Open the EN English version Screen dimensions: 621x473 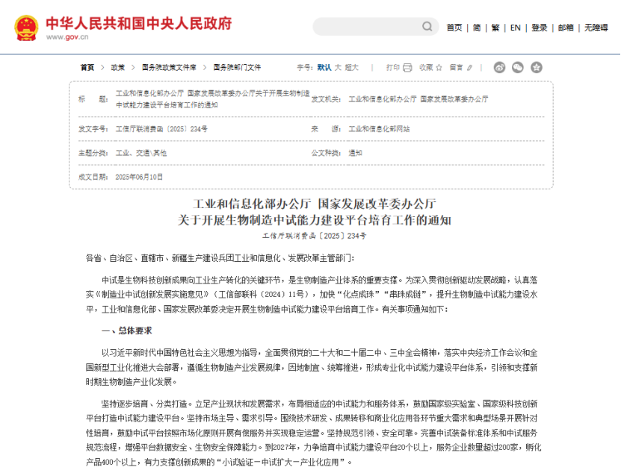point(516,28)
